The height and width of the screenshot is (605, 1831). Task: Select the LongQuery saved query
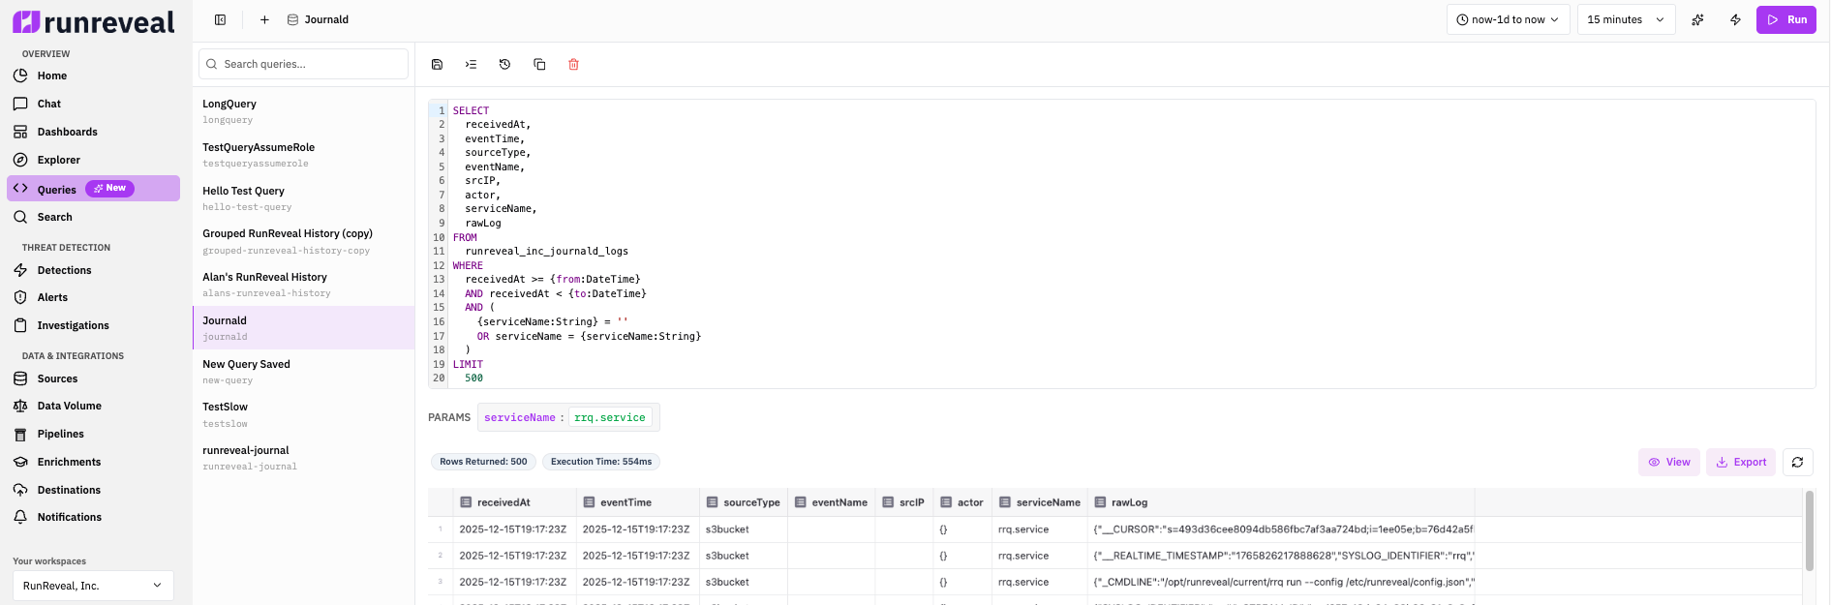[304, 111]
